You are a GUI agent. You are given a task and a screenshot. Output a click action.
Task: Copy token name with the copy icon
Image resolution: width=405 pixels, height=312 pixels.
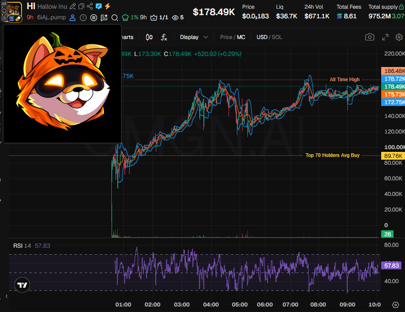tap(81, 6)
